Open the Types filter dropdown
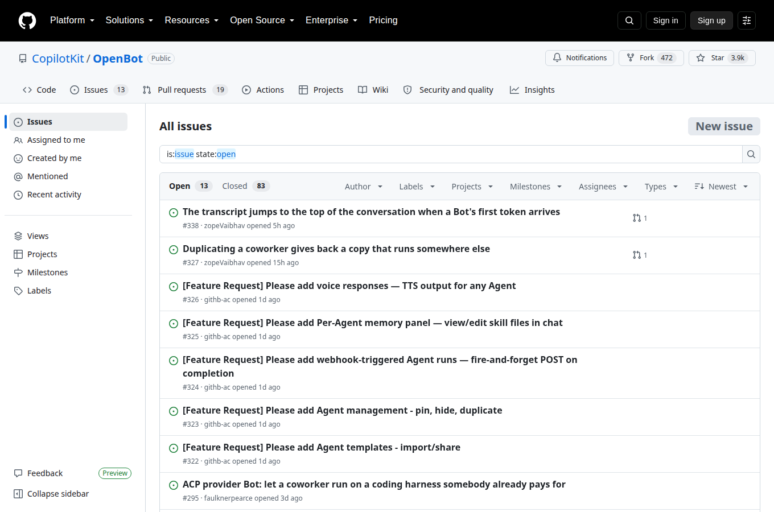Screen dimensions: 774x512 [661, 187]
